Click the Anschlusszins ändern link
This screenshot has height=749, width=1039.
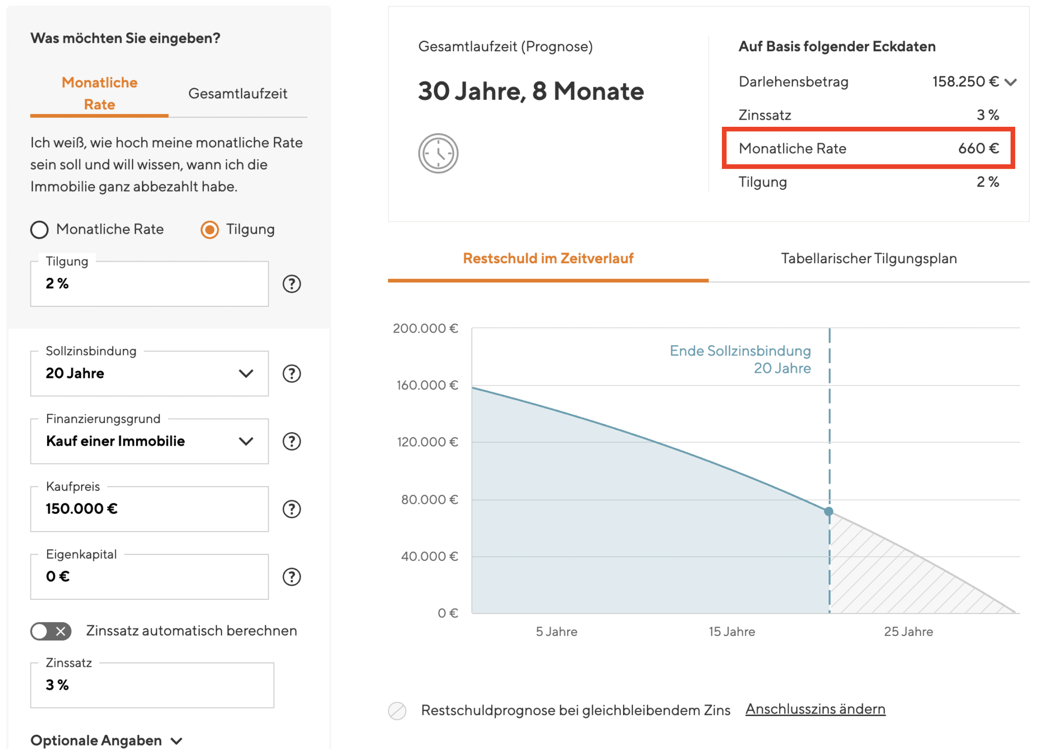click(x=815, y=709)
